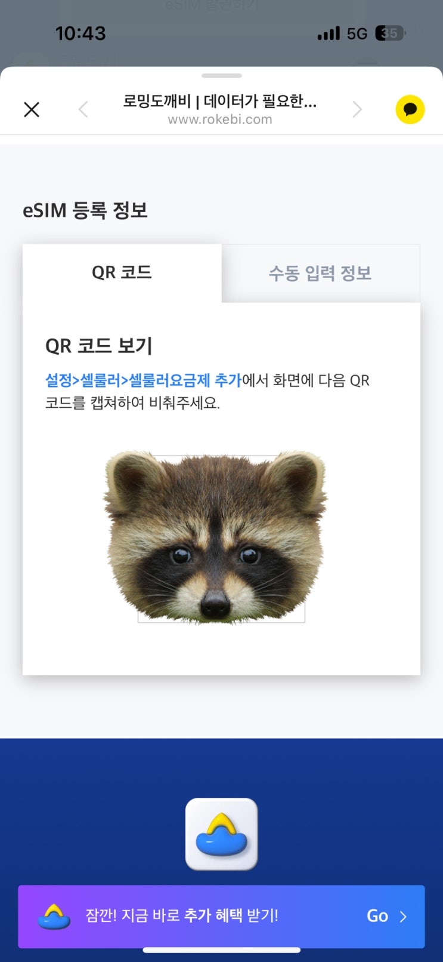Open the QR 코드 tab
This screenshot has width=443, height=962.
pos(122,273)
